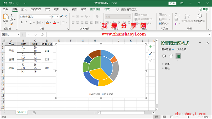Select cell with value 141
Viewport: 212px width, 119px height.
click(47, 51)
